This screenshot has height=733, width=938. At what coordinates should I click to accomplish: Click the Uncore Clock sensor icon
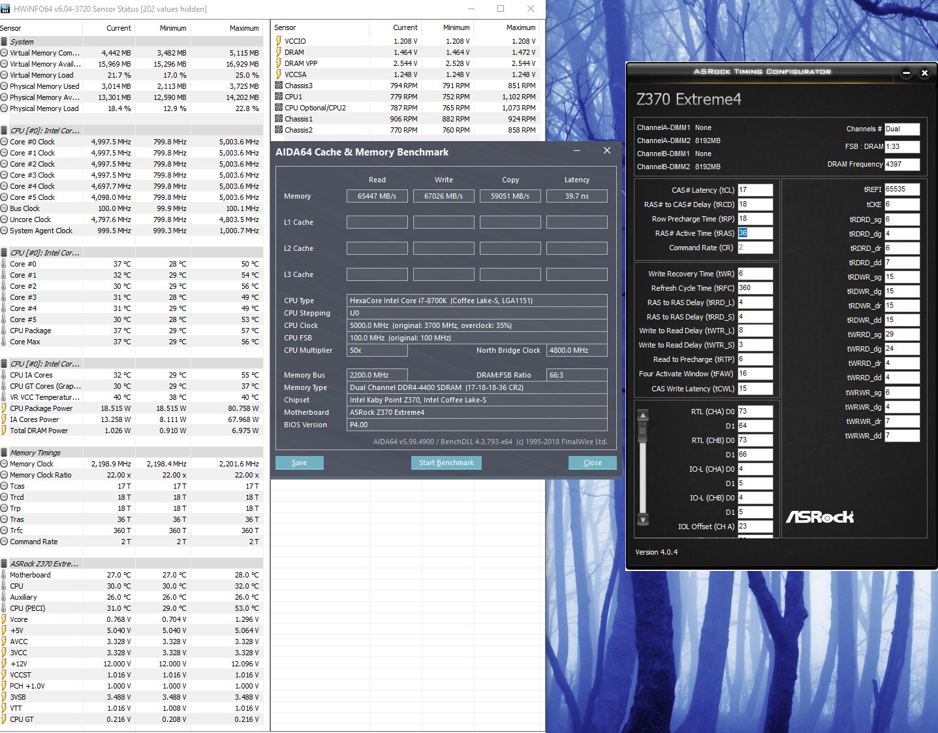(x=5, y=220)
